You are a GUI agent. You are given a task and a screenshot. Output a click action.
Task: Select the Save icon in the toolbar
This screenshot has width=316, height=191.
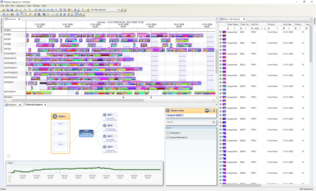11,10
